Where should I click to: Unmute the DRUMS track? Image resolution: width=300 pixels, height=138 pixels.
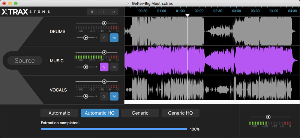tap(114, 38)
